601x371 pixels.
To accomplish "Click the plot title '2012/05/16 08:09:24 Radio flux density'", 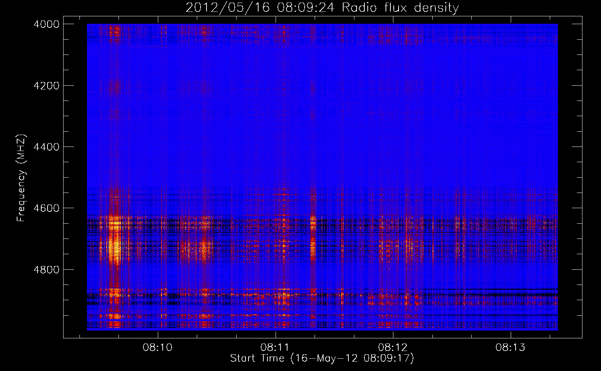I will tap(322, 7).
